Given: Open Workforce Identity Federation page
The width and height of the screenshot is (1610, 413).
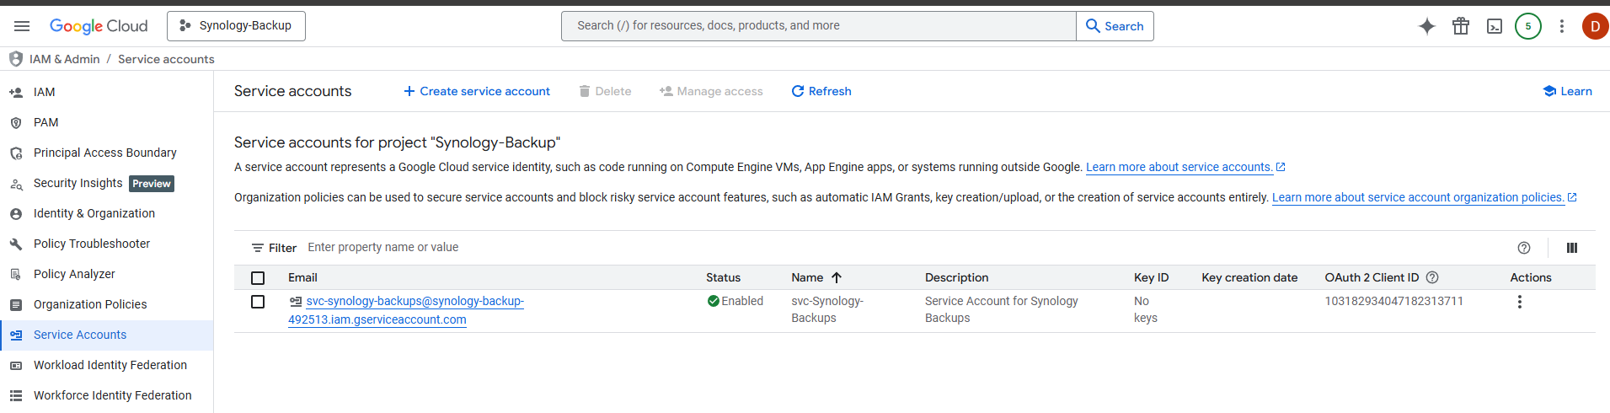Looking at the screenshot, I should 106,395.
